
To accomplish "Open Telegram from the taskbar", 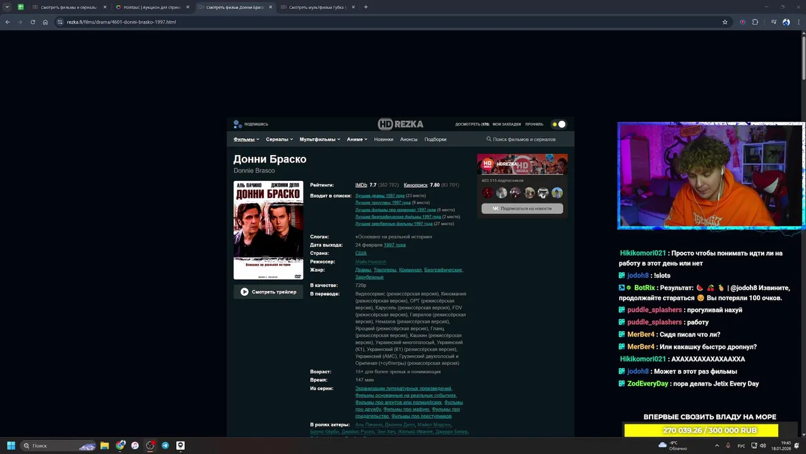I will (x=165, y=446).
